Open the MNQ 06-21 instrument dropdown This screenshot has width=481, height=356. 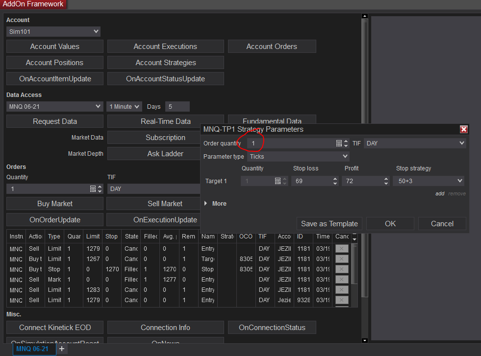(54, 107)
